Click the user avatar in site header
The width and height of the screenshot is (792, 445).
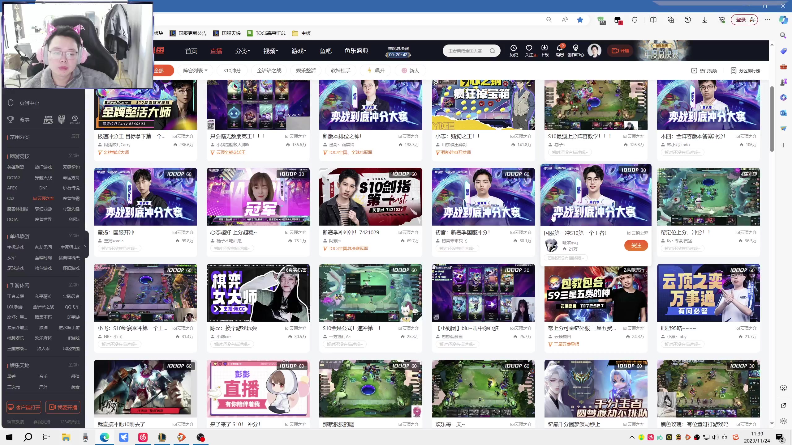pyautogui.click(x=594, y=50)
